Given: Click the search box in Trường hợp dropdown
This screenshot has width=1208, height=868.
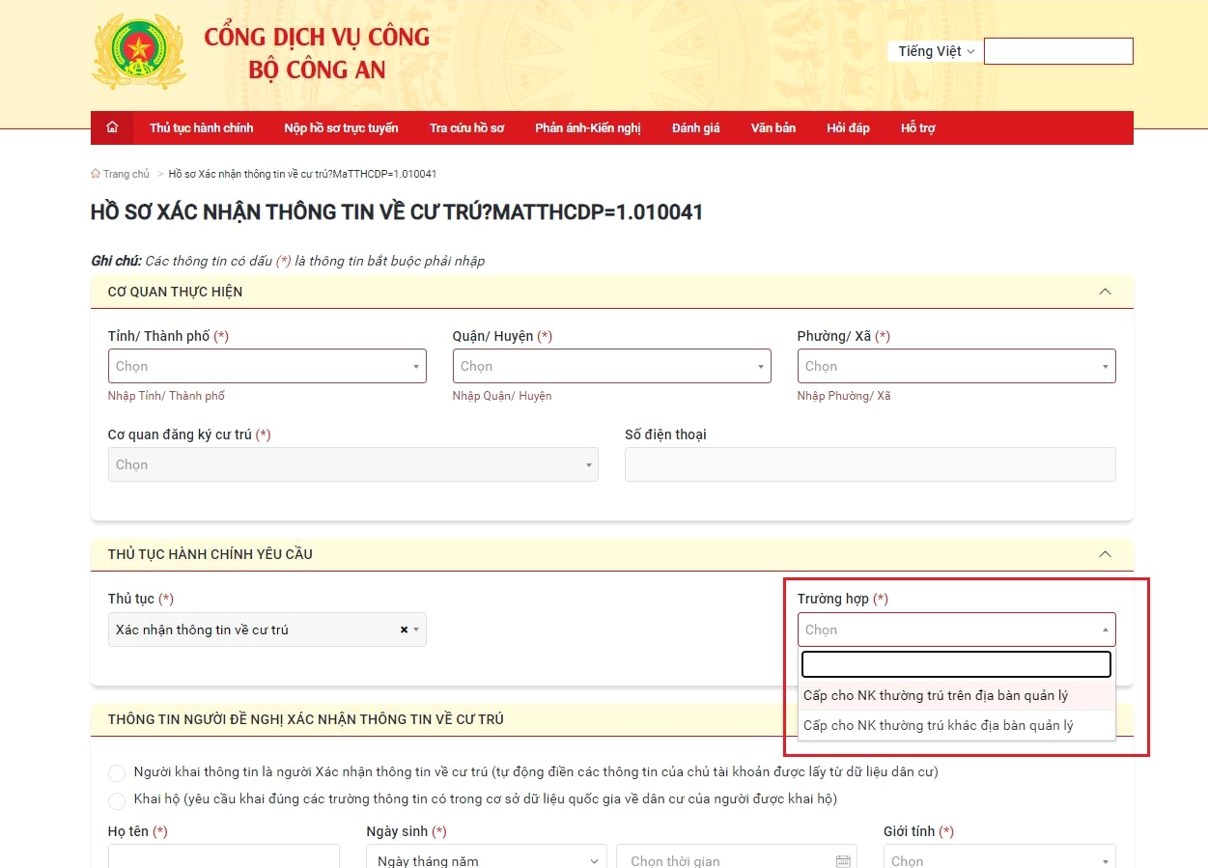Looking at the screenshot, I should coord(956,664).
